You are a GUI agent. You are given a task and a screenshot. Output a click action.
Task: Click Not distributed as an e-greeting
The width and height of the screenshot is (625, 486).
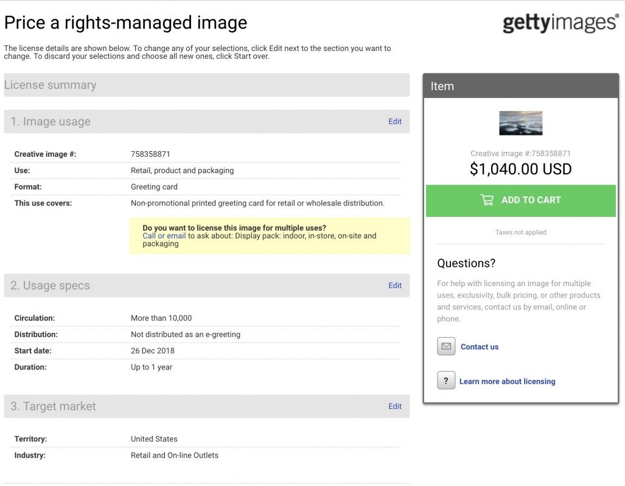[x=186, y=334]
